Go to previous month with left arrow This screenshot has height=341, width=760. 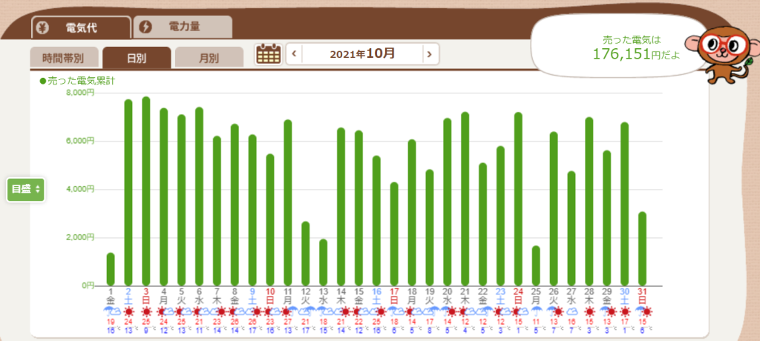[x=295, y=54]
